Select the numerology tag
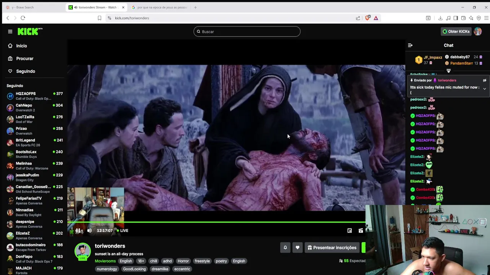 (x=107, y=269)
